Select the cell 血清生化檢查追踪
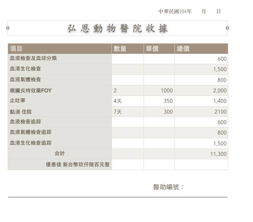This screenshot has height=222, width=253. click(x=60, y=143)
